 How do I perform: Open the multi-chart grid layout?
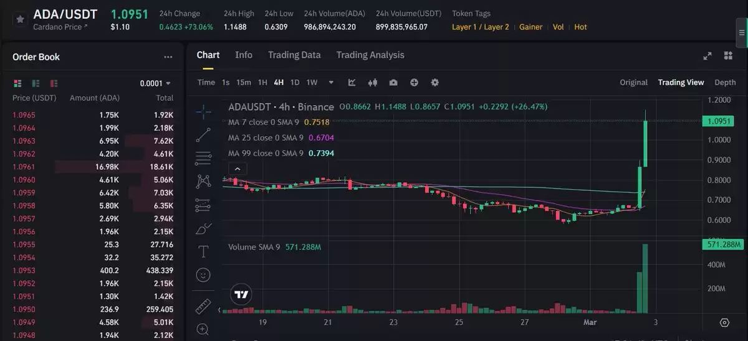(728, 55)
